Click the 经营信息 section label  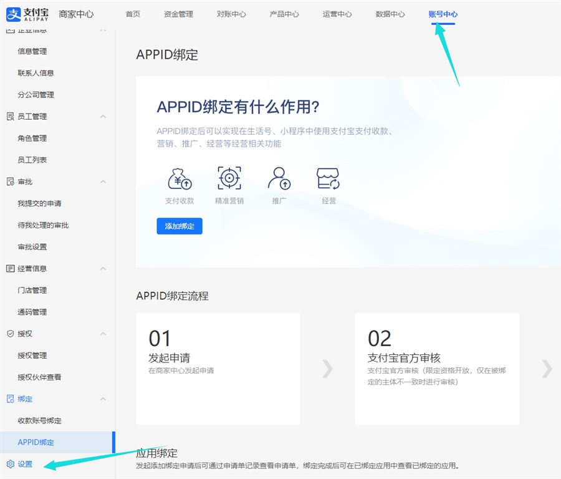pyautogui.click(x=32, y=268)
